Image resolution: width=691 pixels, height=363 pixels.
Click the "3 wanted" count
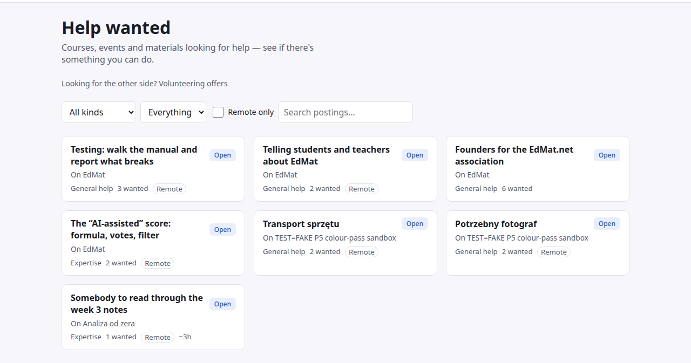pyautogui.click(x=133, y=189)
